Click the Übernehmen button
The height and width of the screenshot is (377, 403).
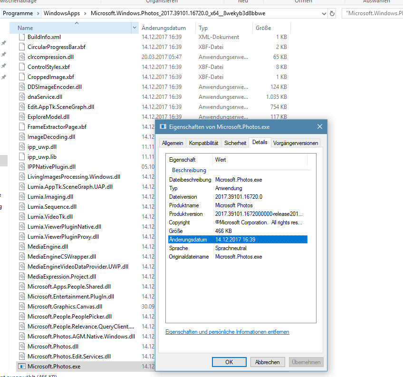pos(306,362)
